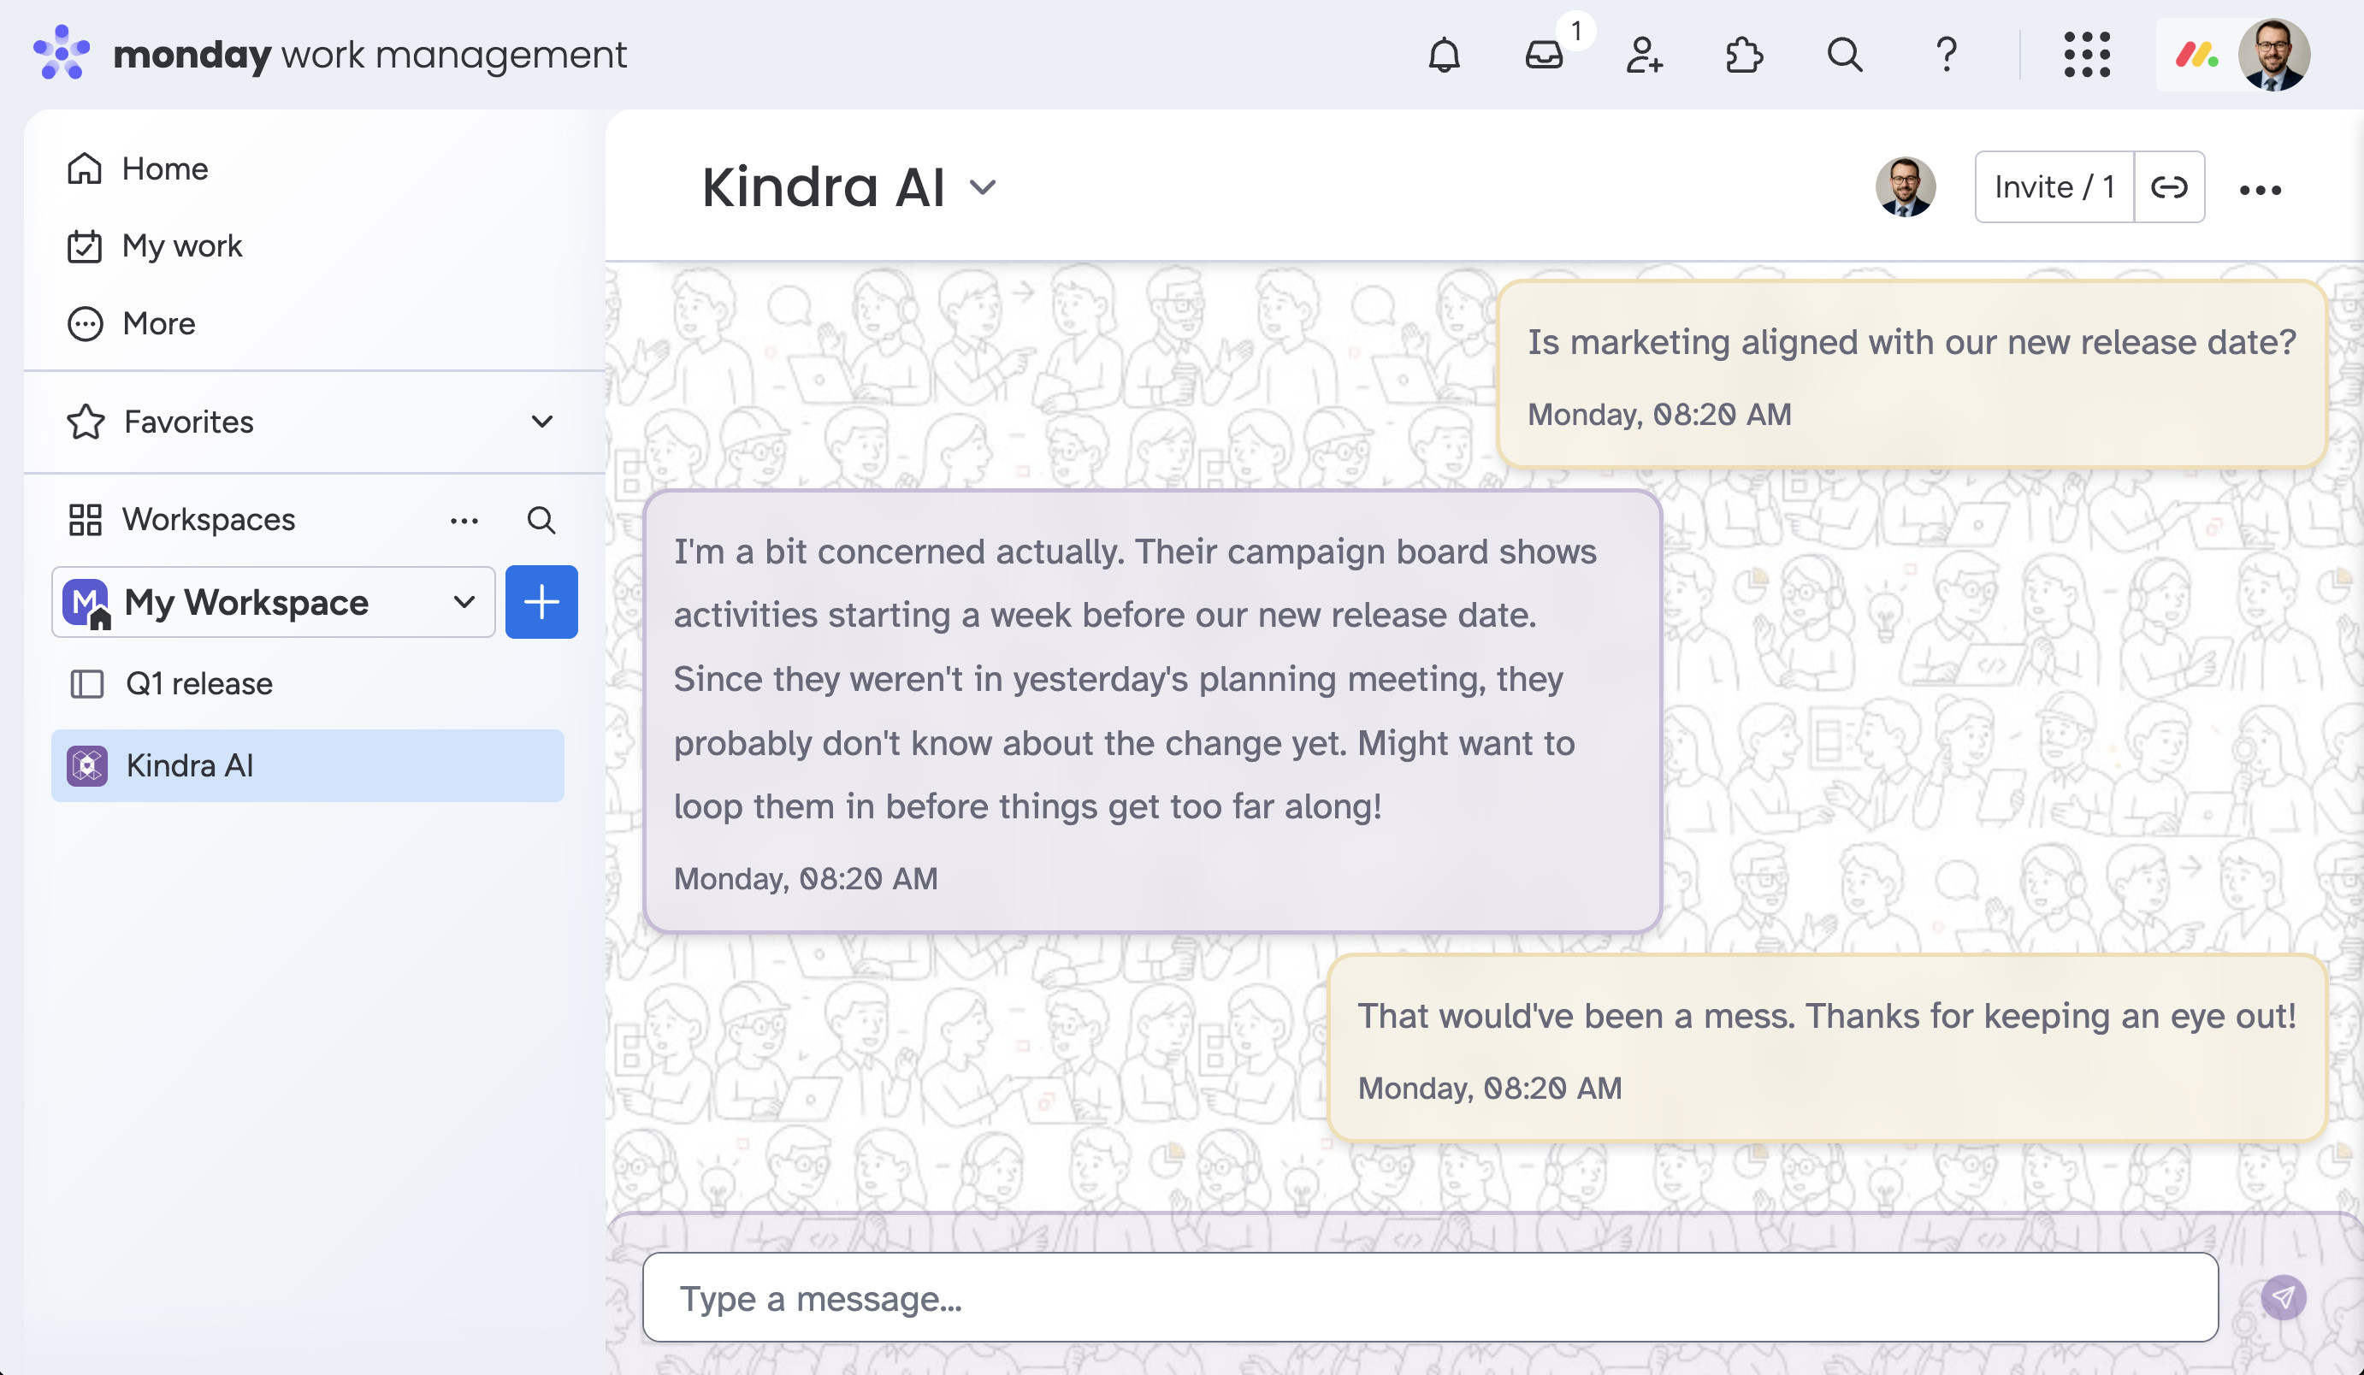
Task: Click the Invite / 1 button
Action: point(2054,187)
